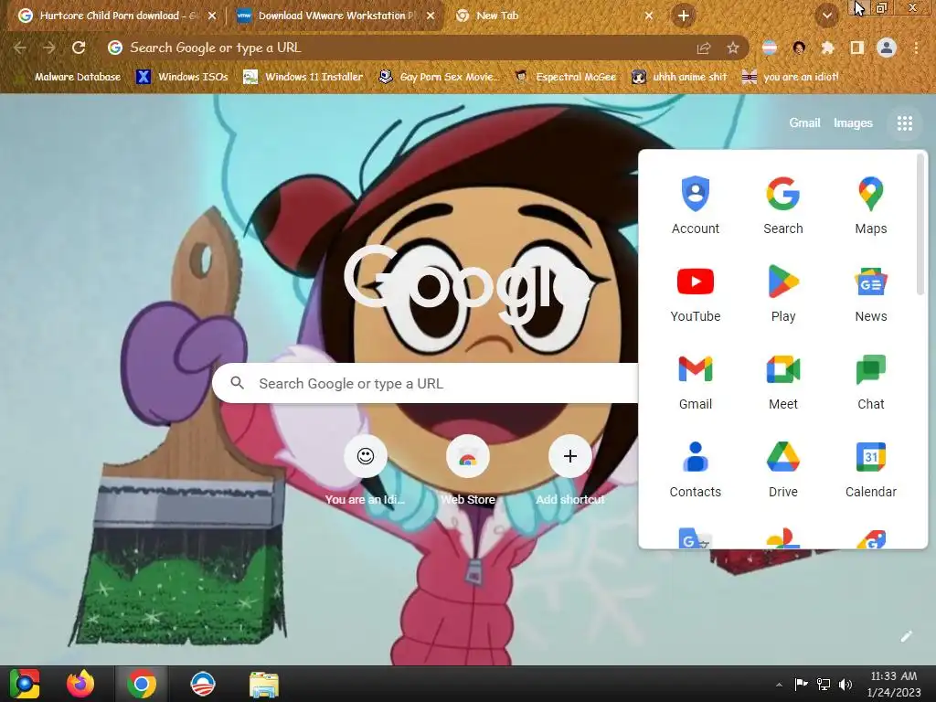Screen dimensions: 936x702
Task: Open the Extensions puzzle menu
Action: [x=827, y=48]
